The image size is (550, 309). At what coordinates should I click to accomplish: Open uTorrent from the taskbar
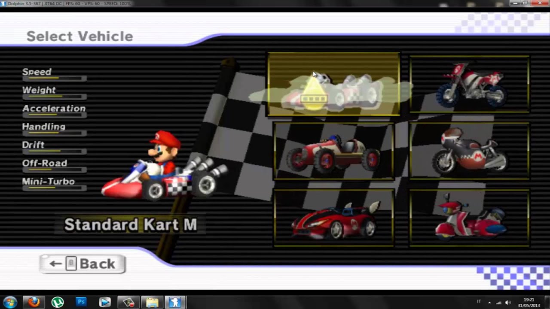click(x=58, y=302)
